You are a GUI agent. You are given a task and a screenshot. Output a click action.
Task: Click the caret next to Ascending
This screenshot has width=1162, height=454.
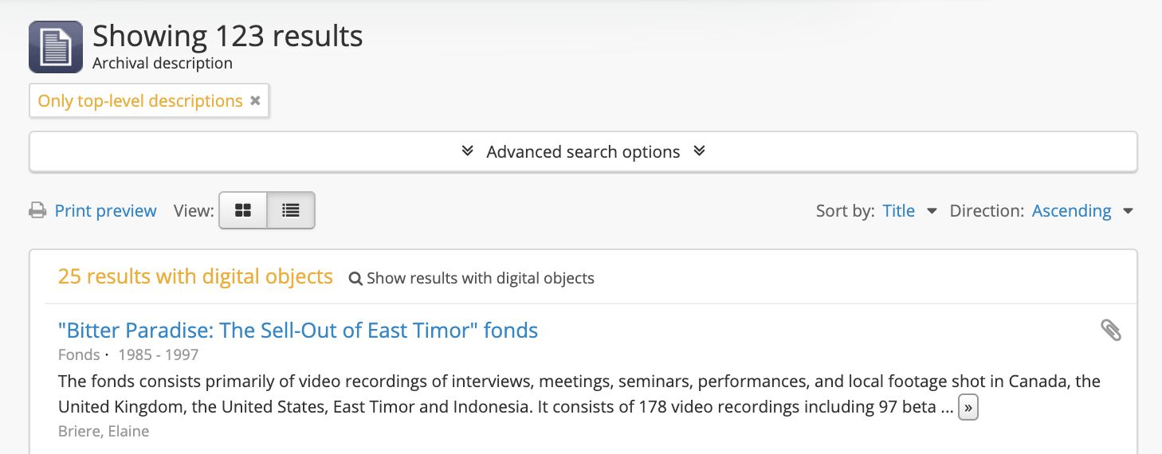click(x=1128, y=212)
